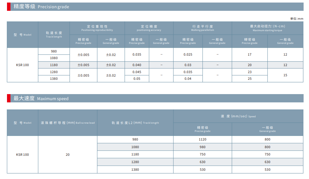Click the 单位:mm unit label

pyautogui.click(x=297, y=19)
